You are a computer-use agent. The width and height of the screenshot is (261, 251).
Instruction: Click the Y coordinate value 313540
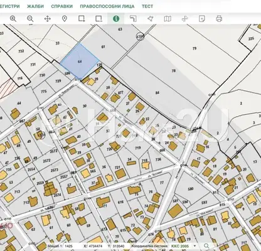pos(119,246)
